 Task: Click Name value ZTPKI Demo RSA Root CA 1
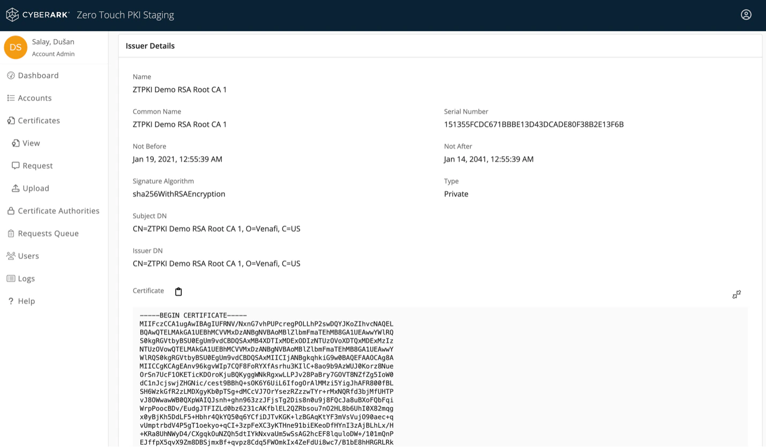pyautogui.click(x=179, y=89)
